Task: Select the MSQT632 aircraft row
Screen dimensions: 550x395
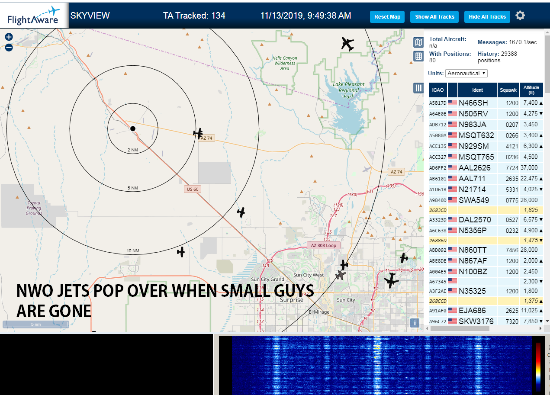Action: point(486,135)
